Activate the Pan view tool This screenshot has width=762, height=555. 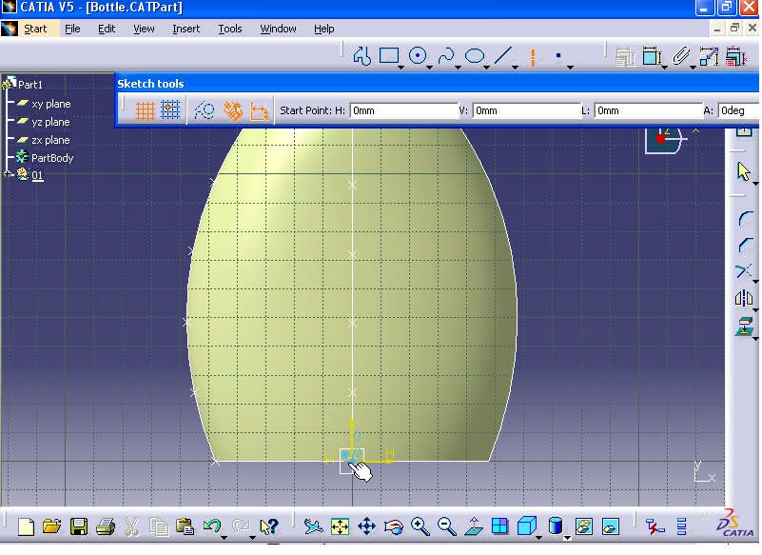pyautogui.click(x=366, y=526)
